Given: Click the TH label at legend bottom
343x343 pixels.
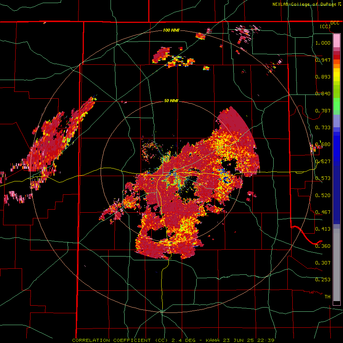Looking at the screenshot, I should pos(327,297).
